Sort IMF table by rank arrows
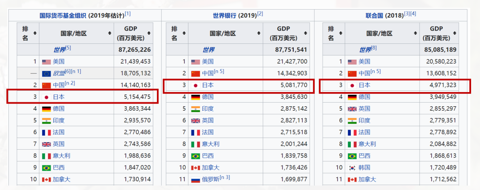The height and width of the screenshot is (190, 480). pyautogui.click(x=35, y=33)
